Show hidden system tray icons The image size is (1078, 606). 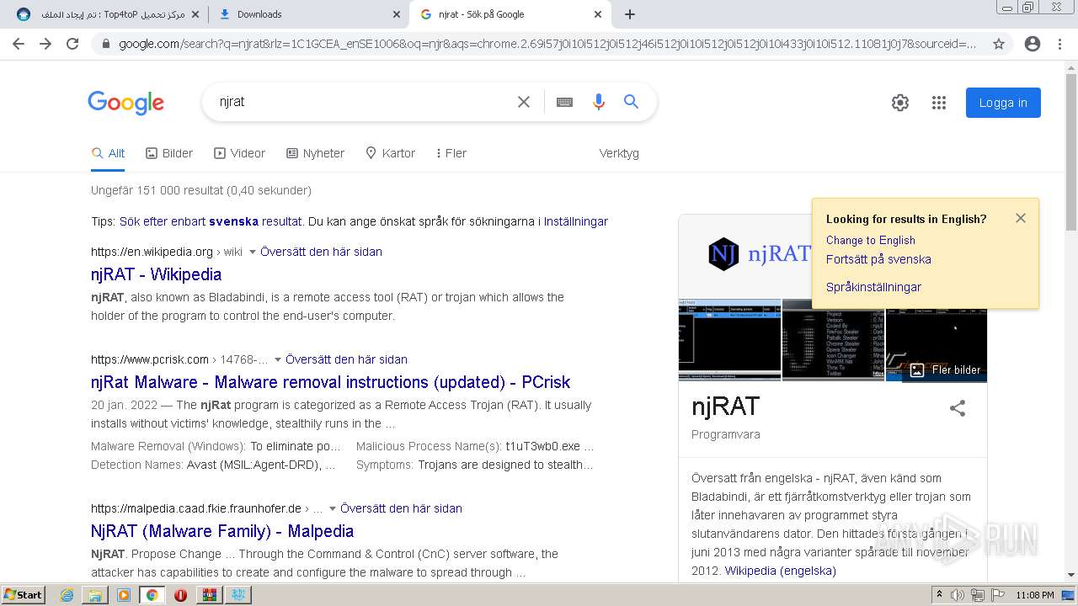(939, 595)
